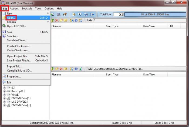The width and height of the screenshot is (189, 127).
Task: Expand the Back Up(D:) drive node
Action: click(x=5, y=91)
